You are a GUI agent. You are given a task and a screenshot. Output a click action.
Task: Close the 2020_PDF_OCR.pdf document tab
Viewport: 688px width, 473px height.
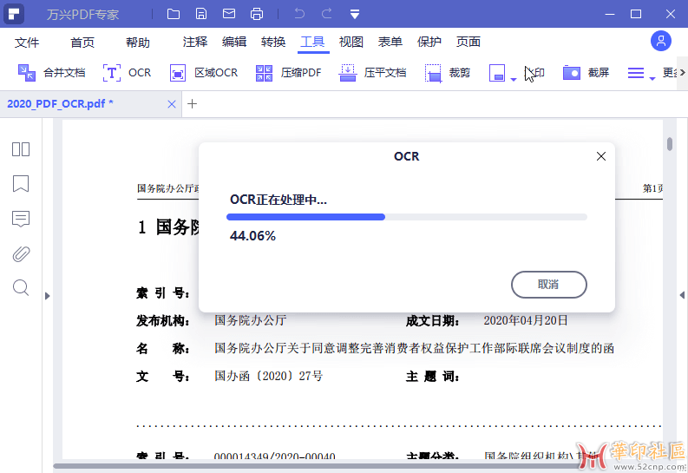[x=172, y=104]
